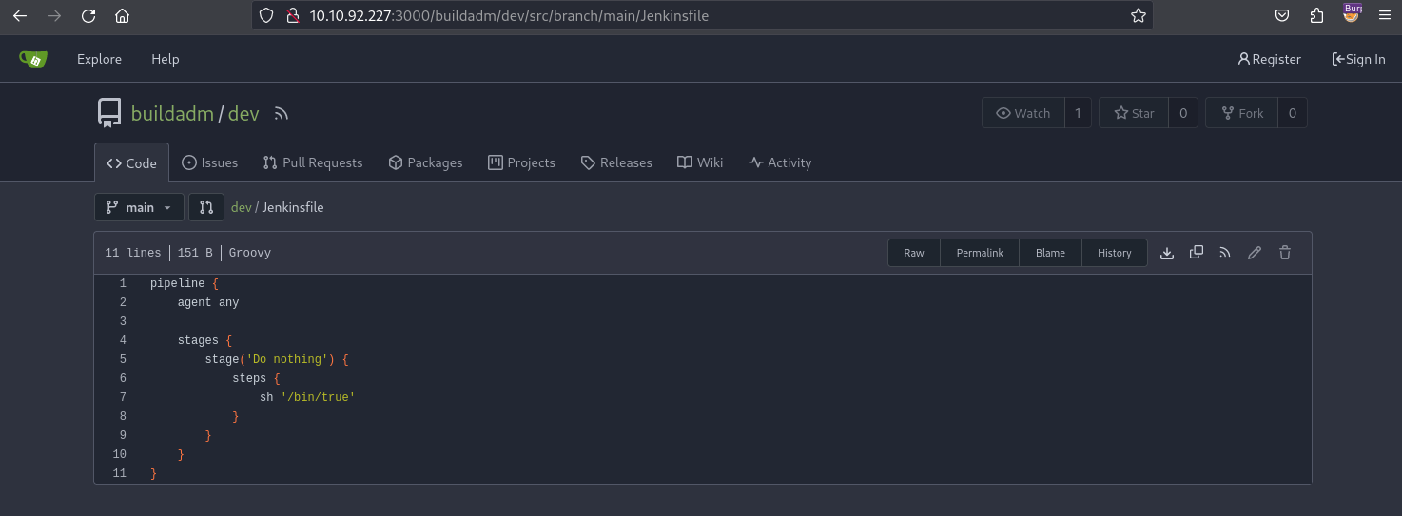The image size is (1402, 516).
Task: Open the browser extensions puzzle icon
Action: point(1316,15)
